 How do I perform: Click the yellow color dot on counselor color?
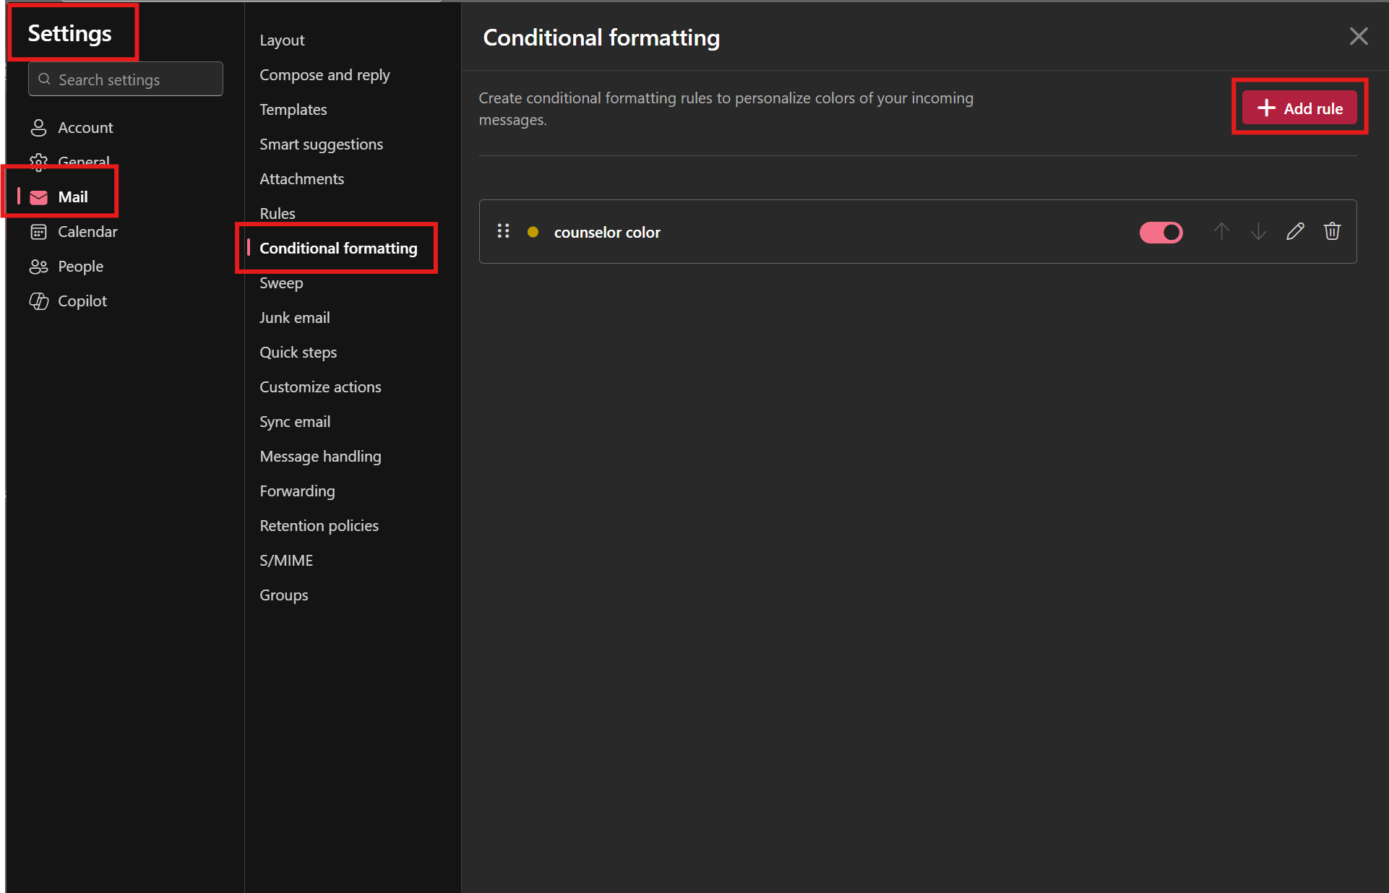click(x=533, y=232)
